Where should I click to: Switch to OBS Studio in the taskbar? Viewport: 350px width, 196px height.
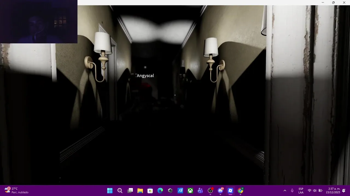click(210, 191)
